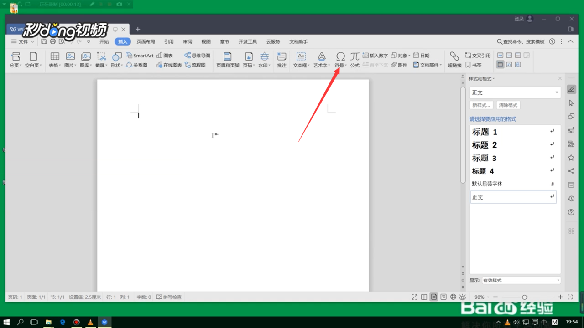Insert SmartArt graphic
The height and width of the screenshot is (328, 584).
[140, 56]
